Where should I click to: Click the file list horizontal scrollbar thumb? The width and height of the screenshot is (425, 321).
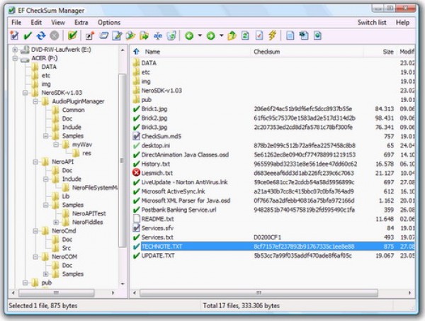pyautogui.click(x=259, y=293)
